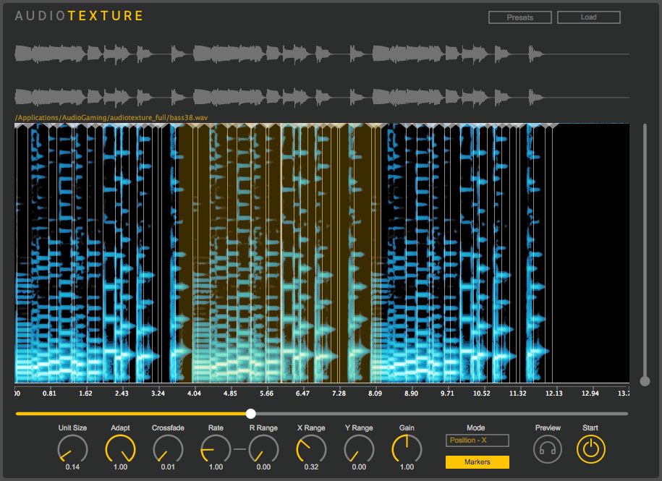The width and height of the screenshot is (662, 481).
Task: Click the highlighted orange region in spectrogram
Action: click(279, 253)
